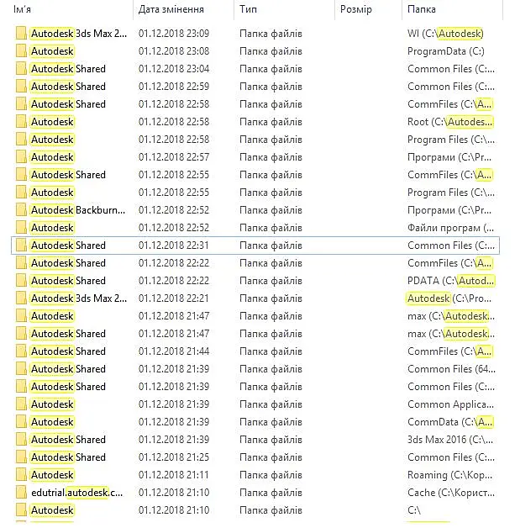This screenshot has height=528, width=520.
Task: Click folder icon of edutrial.autodesk.c... entry
Action: (x=21, y=493)
